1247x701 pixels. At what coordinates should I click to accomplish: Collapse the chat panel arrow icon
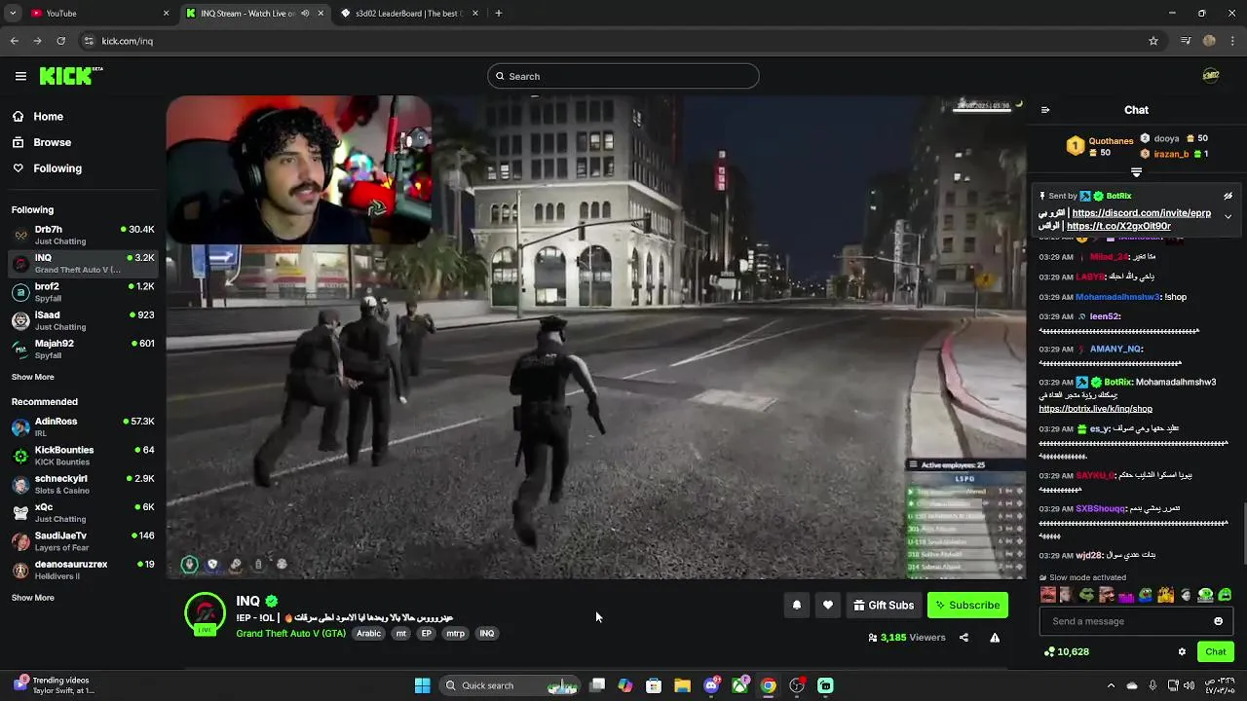point(1045,110)
